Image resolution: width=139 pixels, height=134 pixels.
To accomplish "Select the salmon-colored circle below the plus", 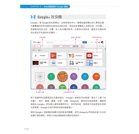I will [x=40, y=87].
